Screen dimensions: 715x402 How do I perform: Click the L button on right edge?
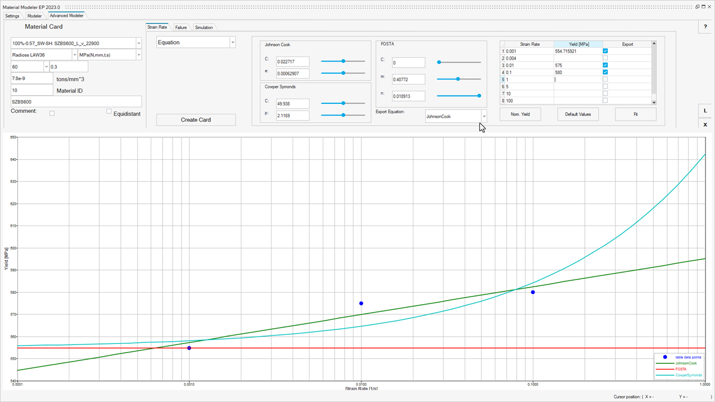pyautogui.click(x=706, y=111)
